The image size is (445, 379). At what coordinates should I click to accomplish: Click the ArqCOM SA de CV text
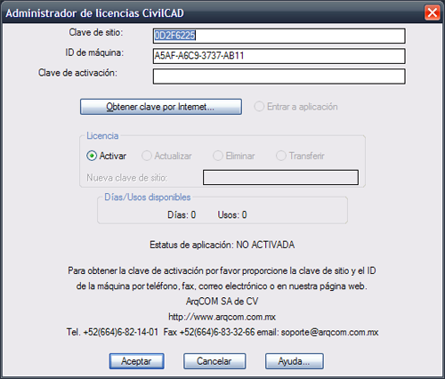pyautogui.click(x=222, y=302)
